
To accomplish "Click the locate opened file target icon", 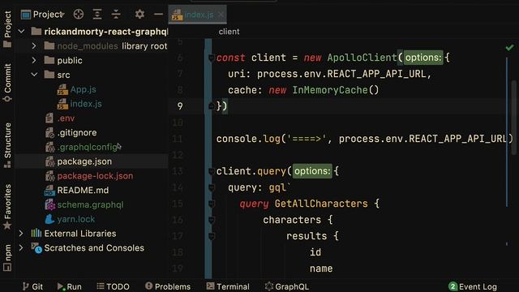I will click(79, 15).
